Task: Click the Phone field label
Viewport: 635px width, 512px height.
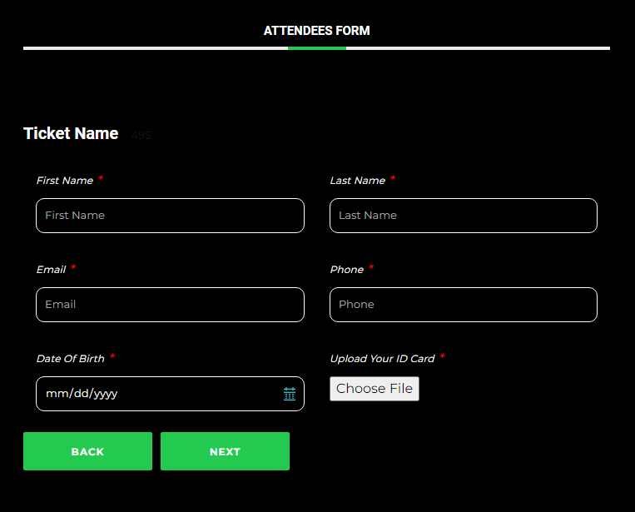Action: (x=347, y=270)
